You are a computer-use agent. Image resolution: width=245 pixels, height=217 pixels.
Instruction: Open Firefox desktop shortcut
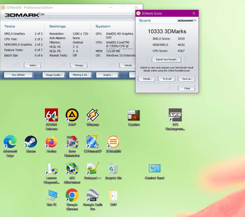(51, 144)
